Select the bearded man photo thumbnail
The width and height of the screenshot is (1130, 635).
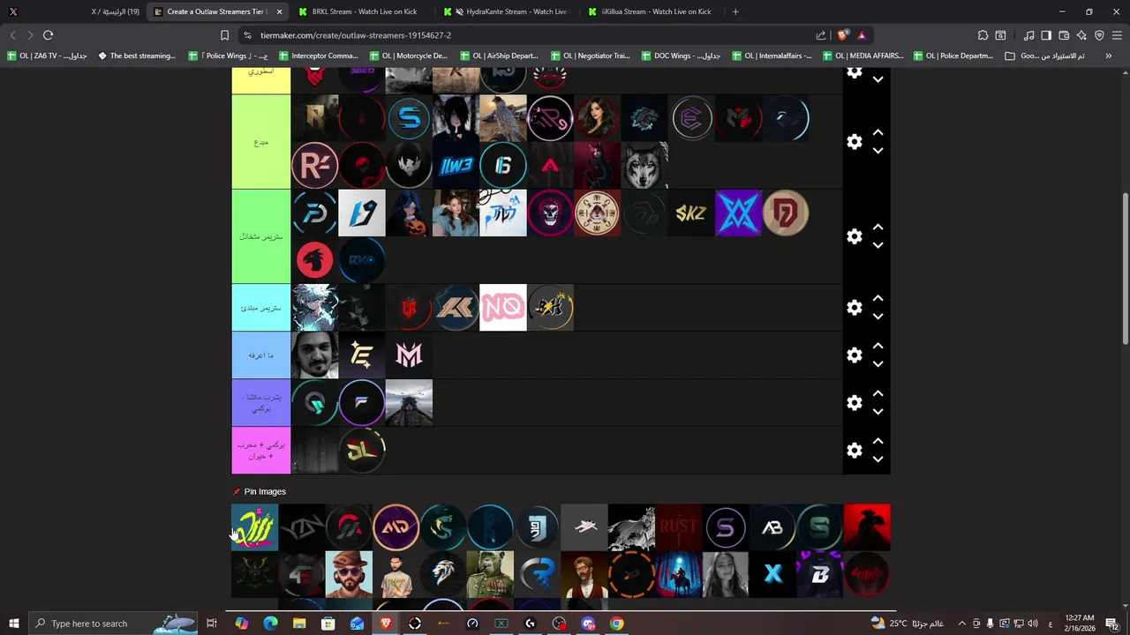[x=314, y=355]
